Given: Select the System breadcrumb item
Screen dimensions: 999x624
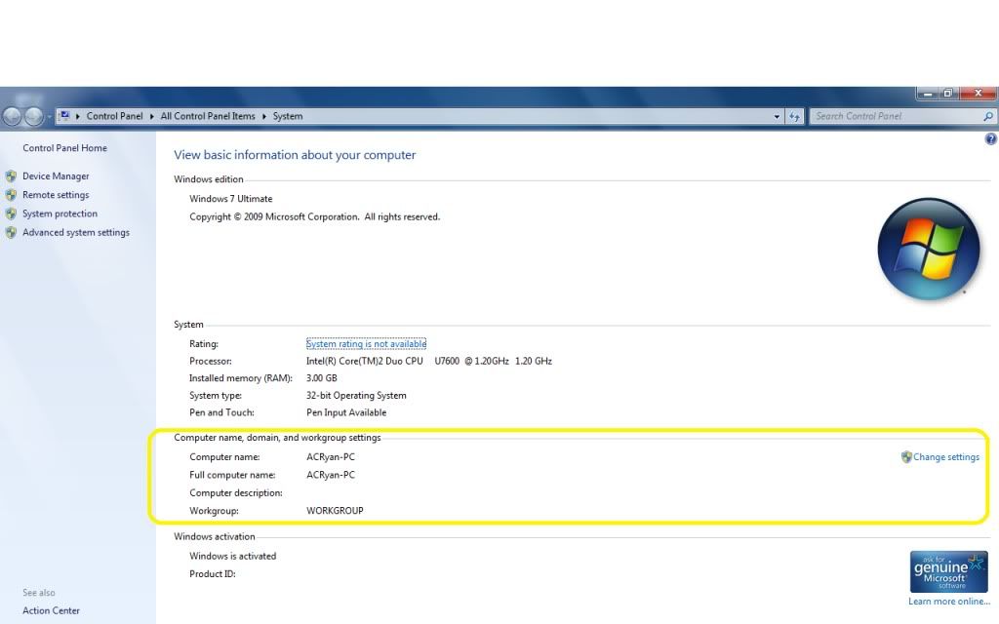Looking at the screenshot, I should click(288, 116).
